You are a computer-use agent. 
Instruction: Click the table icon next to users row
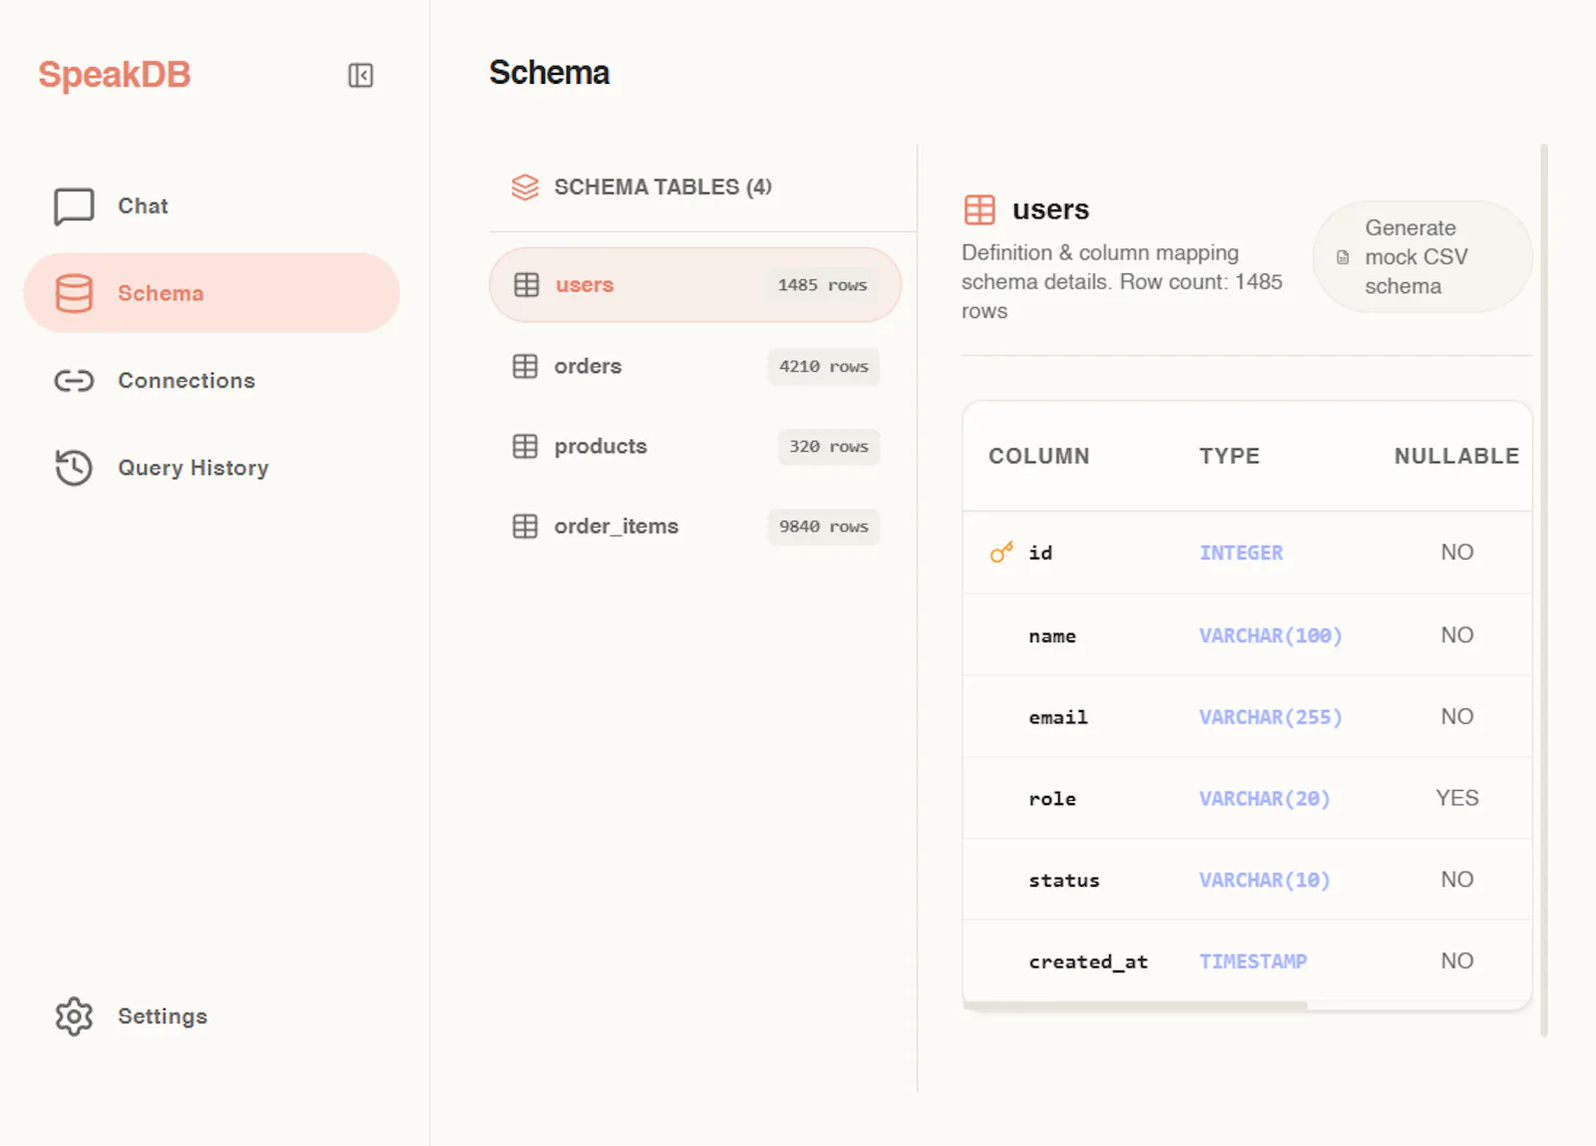(527, 285)
